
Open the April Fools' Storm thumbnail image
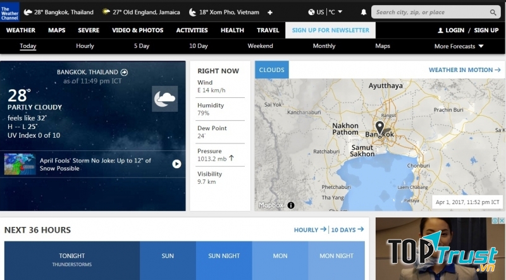click(x=20, y=164)
